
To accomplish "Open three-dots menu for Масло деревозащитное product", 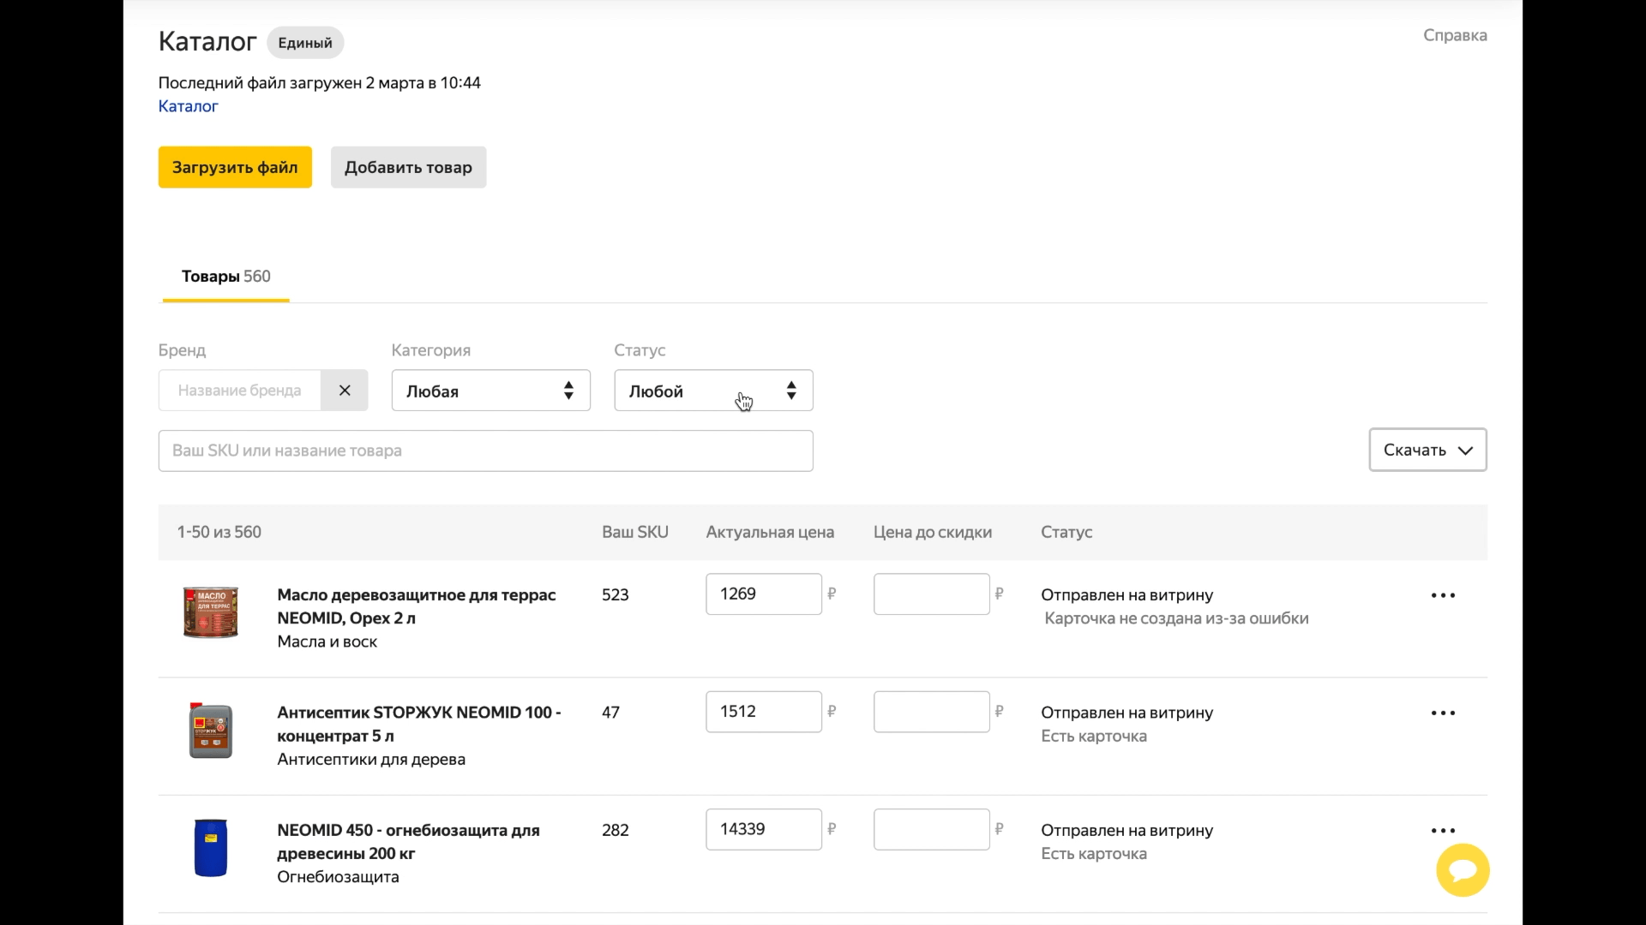I will tap(1443, 595).
